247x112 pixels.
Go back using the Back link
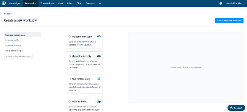click(x=8, y=14)
